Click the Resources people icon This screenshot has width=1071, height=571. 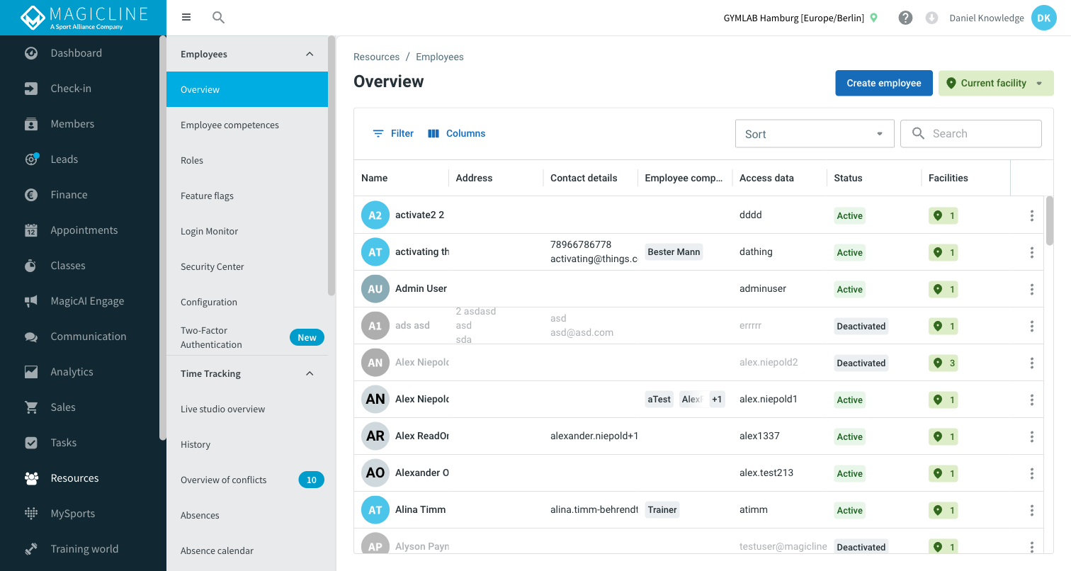click(x=31, y=478)
